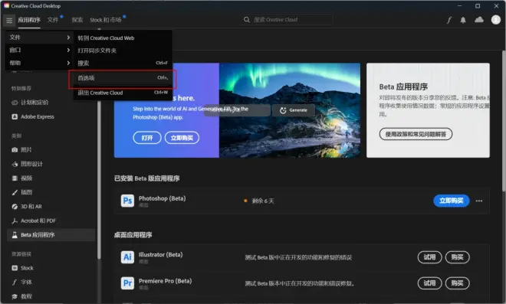Click 试用 for Premiere Pro (Beta)

pos(429,283)
